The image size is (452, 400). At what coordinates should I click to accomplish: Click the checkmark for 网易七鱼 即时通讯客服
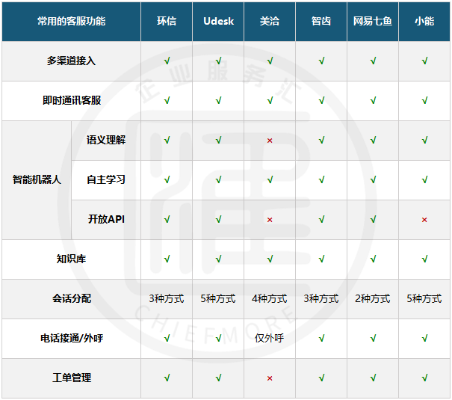point(374,100)
